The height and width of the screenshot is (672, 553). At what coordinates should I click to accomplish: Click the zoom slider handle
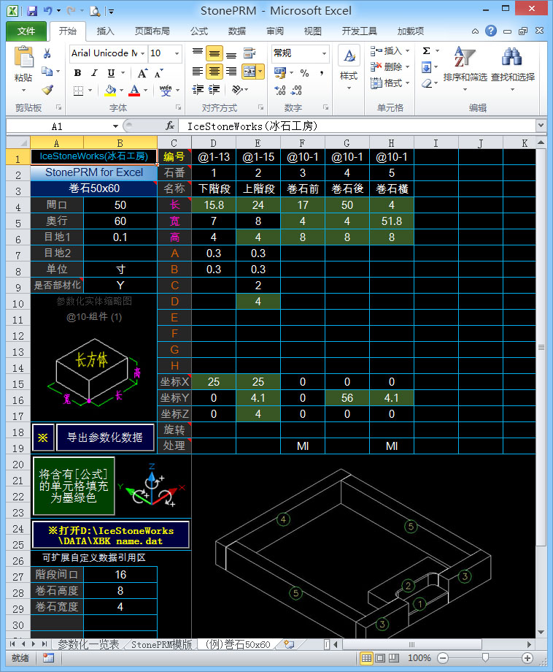coord(485,657)
